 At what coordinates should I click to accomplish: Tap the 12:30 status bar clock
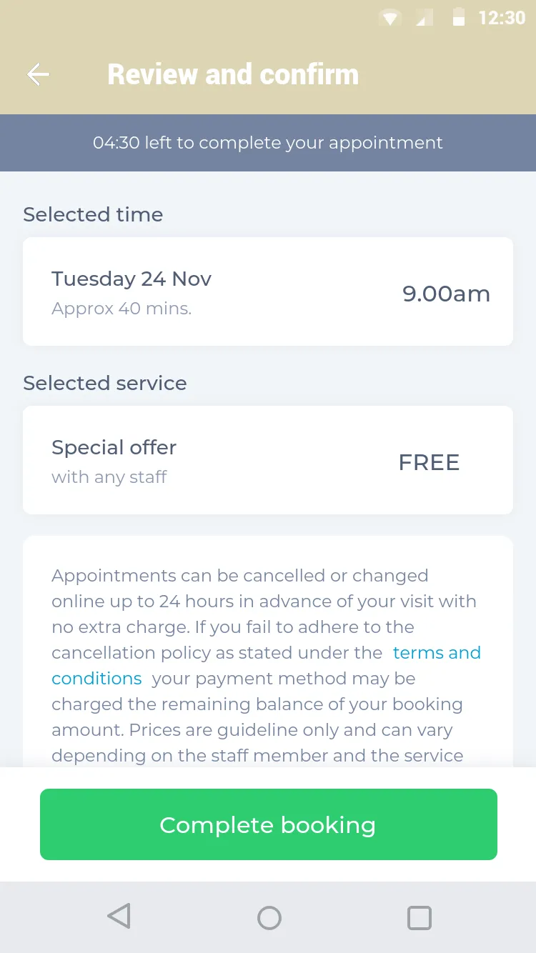(502, 18)
